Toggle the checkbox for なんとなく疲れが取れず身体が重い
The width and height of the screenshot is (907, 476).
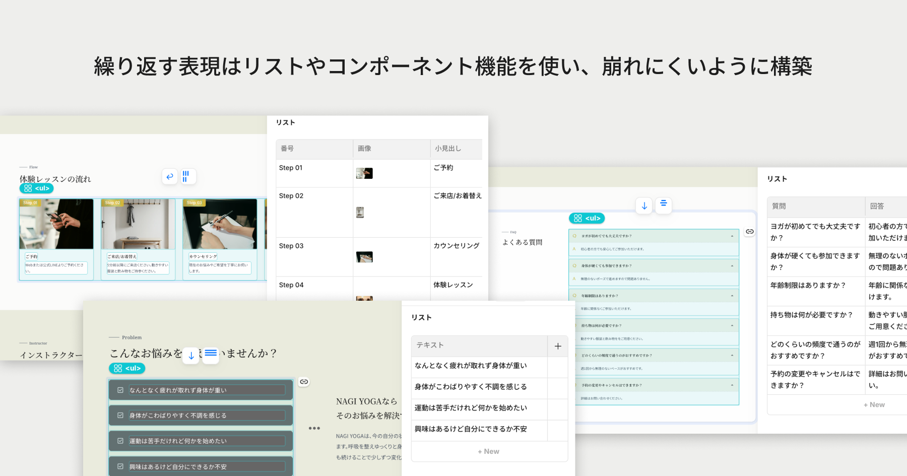click(x=120, y=389)
